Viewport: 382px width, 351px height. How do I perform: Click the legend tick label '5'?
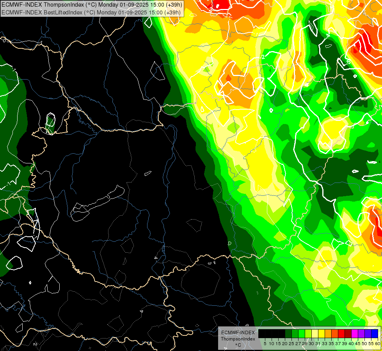tap(265, 344)
